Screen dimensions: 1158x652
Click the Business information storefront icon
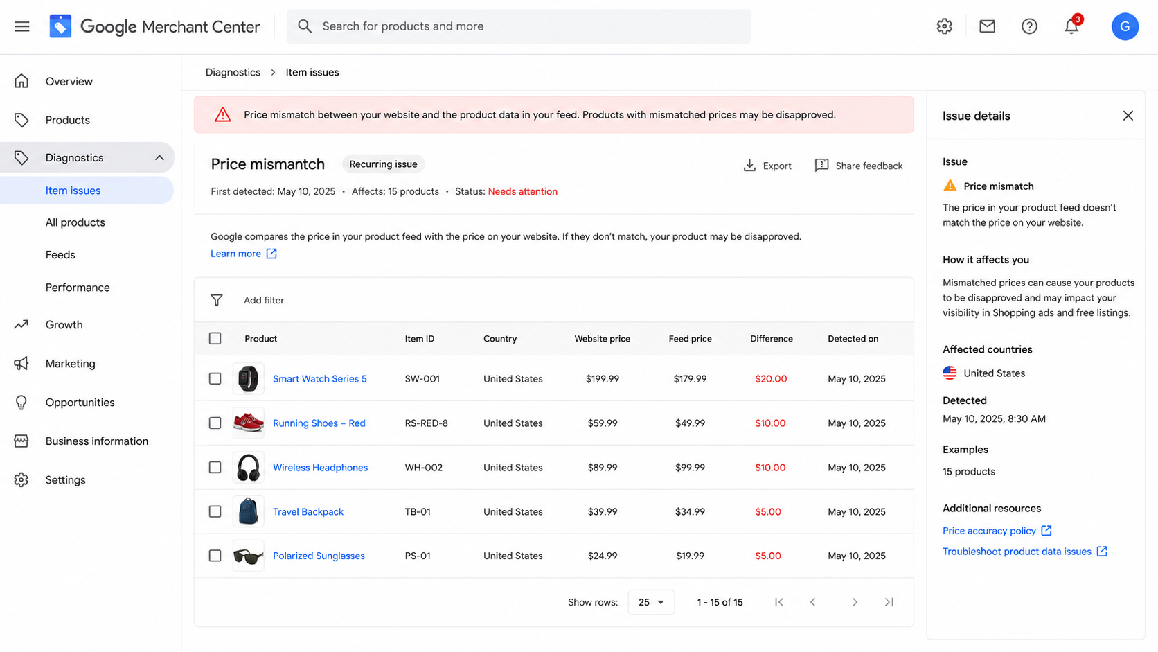pos(21,441)
